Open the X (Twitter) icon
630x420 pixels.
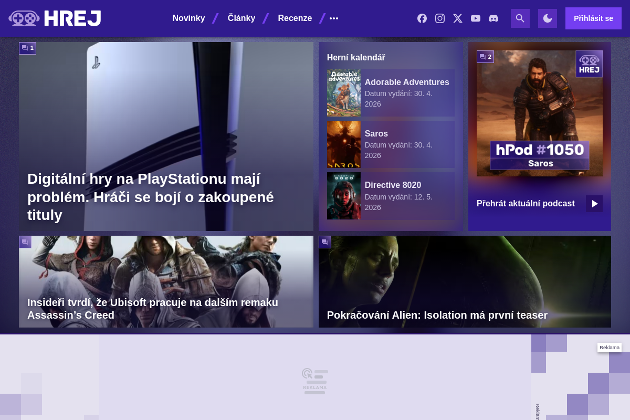pos(458,18)
